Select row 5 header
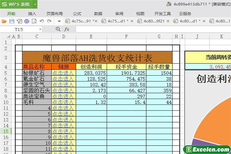The image size is (231, 154). 6,73
